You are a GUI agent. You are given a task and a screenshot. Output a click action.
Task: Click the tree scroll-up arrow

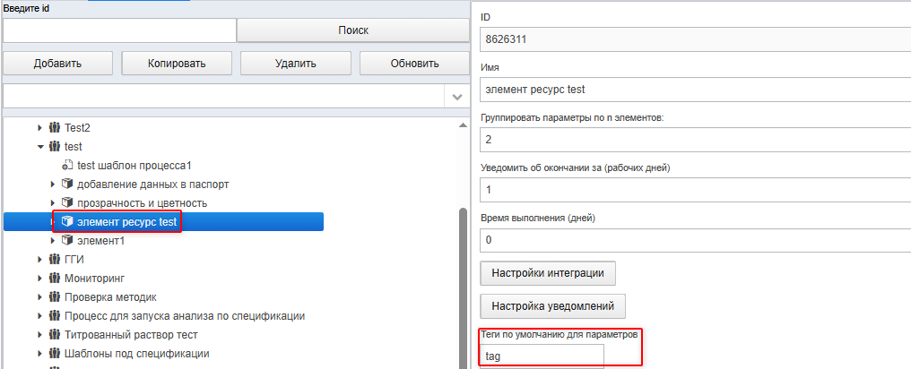[463, 125]
